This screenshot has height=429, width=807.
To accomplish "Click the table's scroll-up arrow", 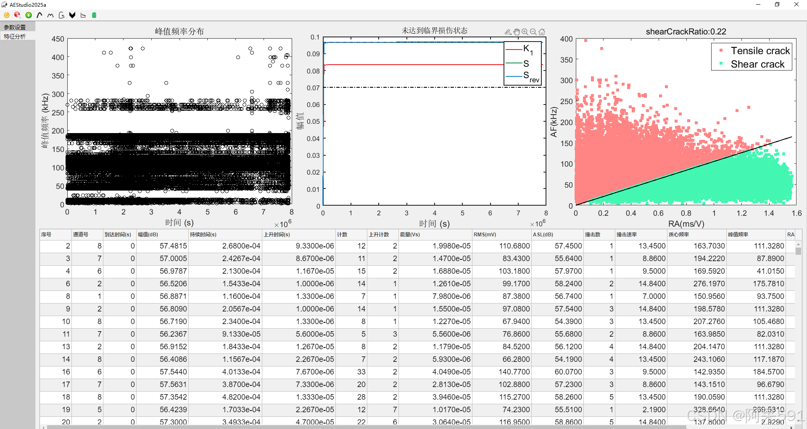I will point(798,244).
